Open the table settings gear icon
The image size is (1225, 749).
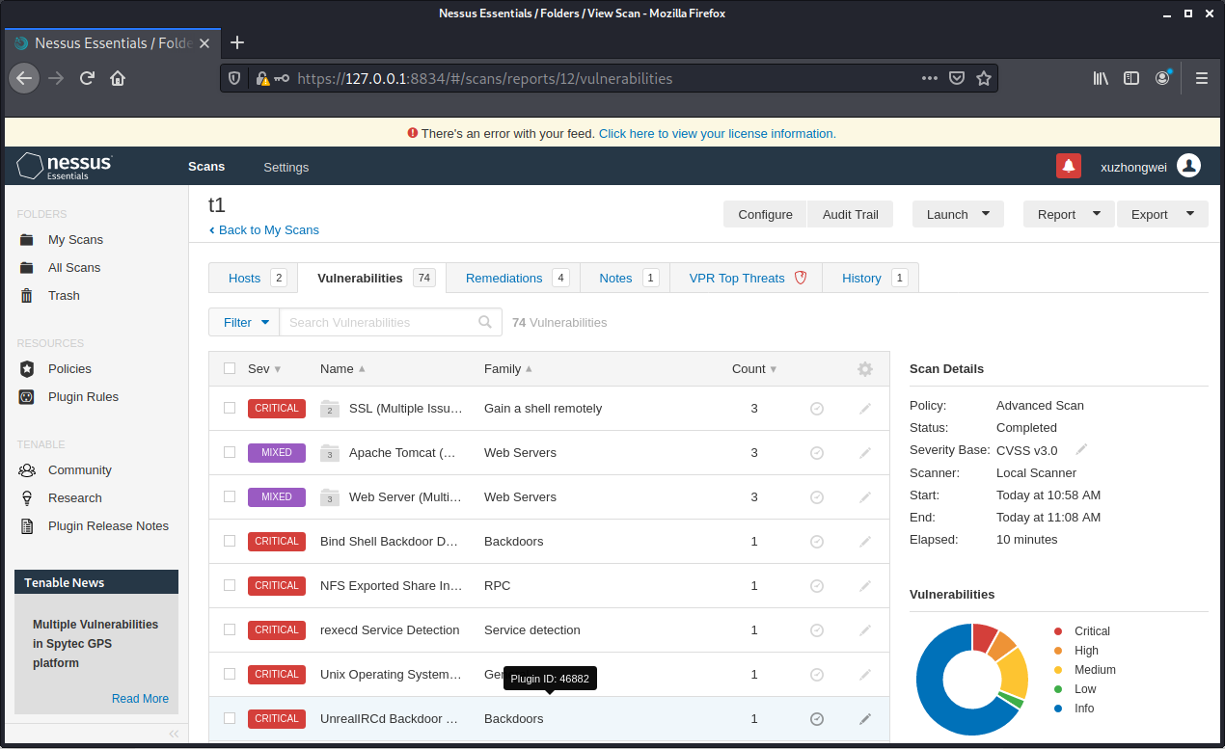[865, 369]
